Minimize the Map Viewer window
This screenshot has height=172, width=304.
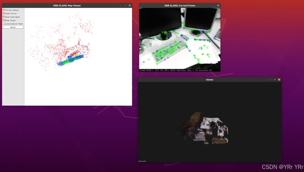click(x=121, y=6)
